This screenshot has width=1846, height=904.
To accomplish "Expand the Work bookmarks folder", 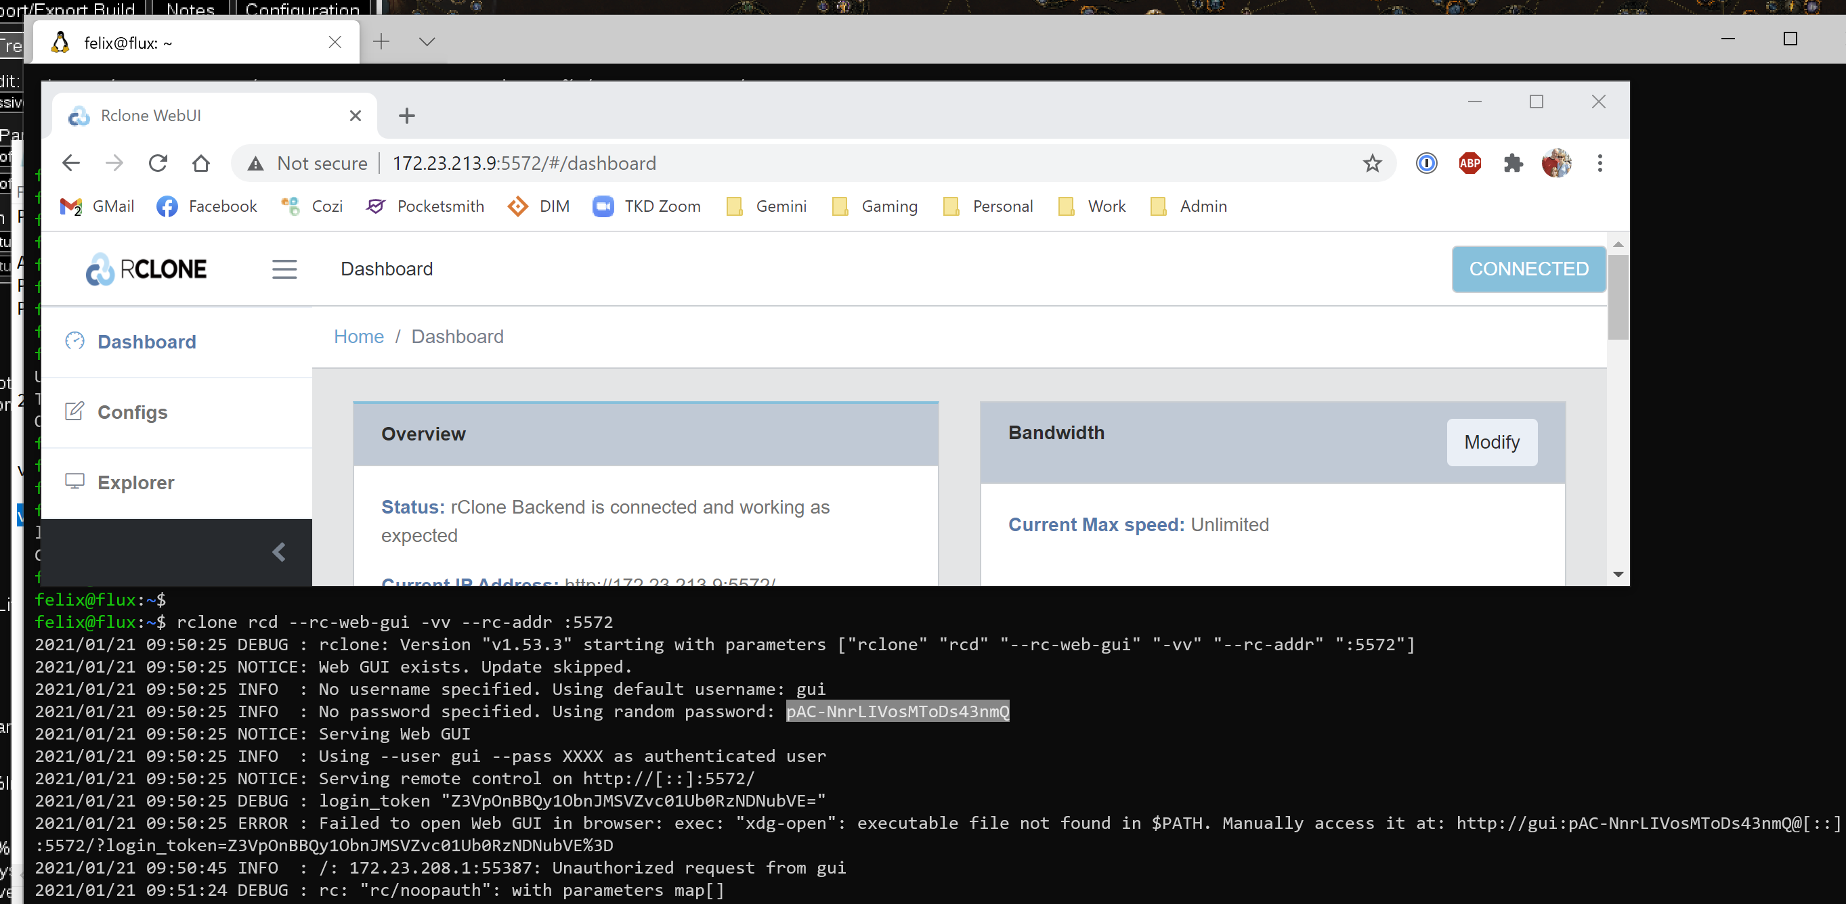I will coord(1092,206).
